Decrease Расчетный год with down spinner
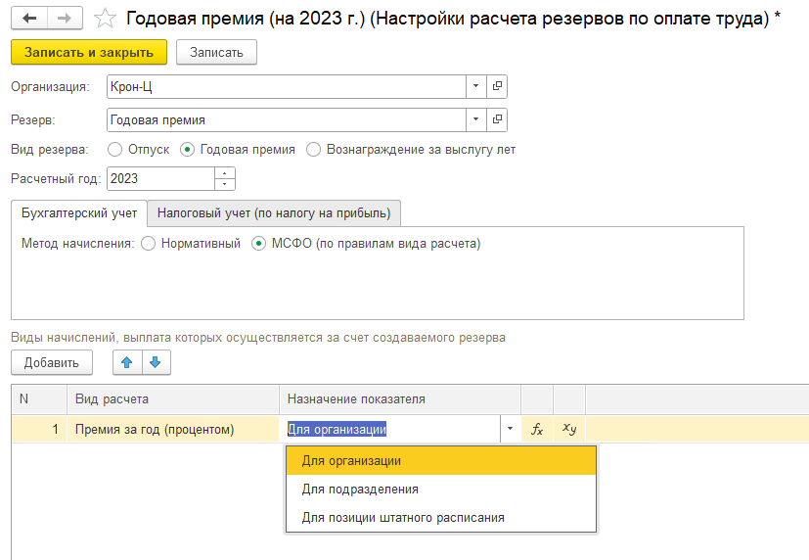The height and width of the screenshot is (560, 809). [x=224, y=184]
